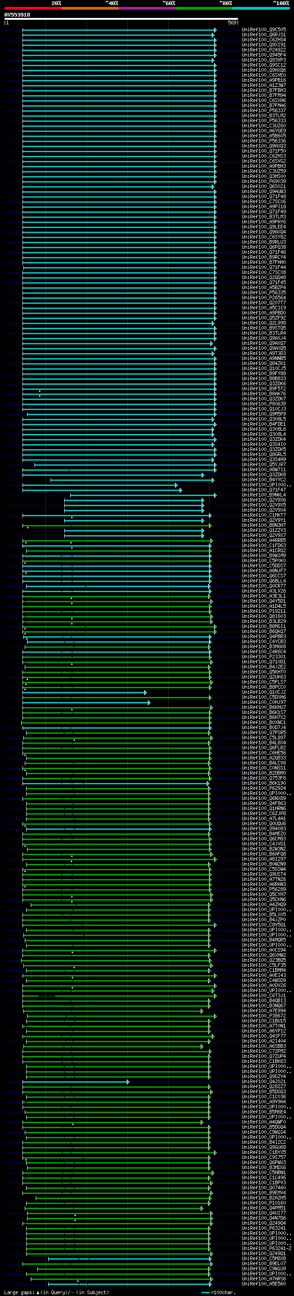This screenshot has height=1296, width=294.
Task: Select hit label UniRef100_Q6S021
Action: [264, 186]
